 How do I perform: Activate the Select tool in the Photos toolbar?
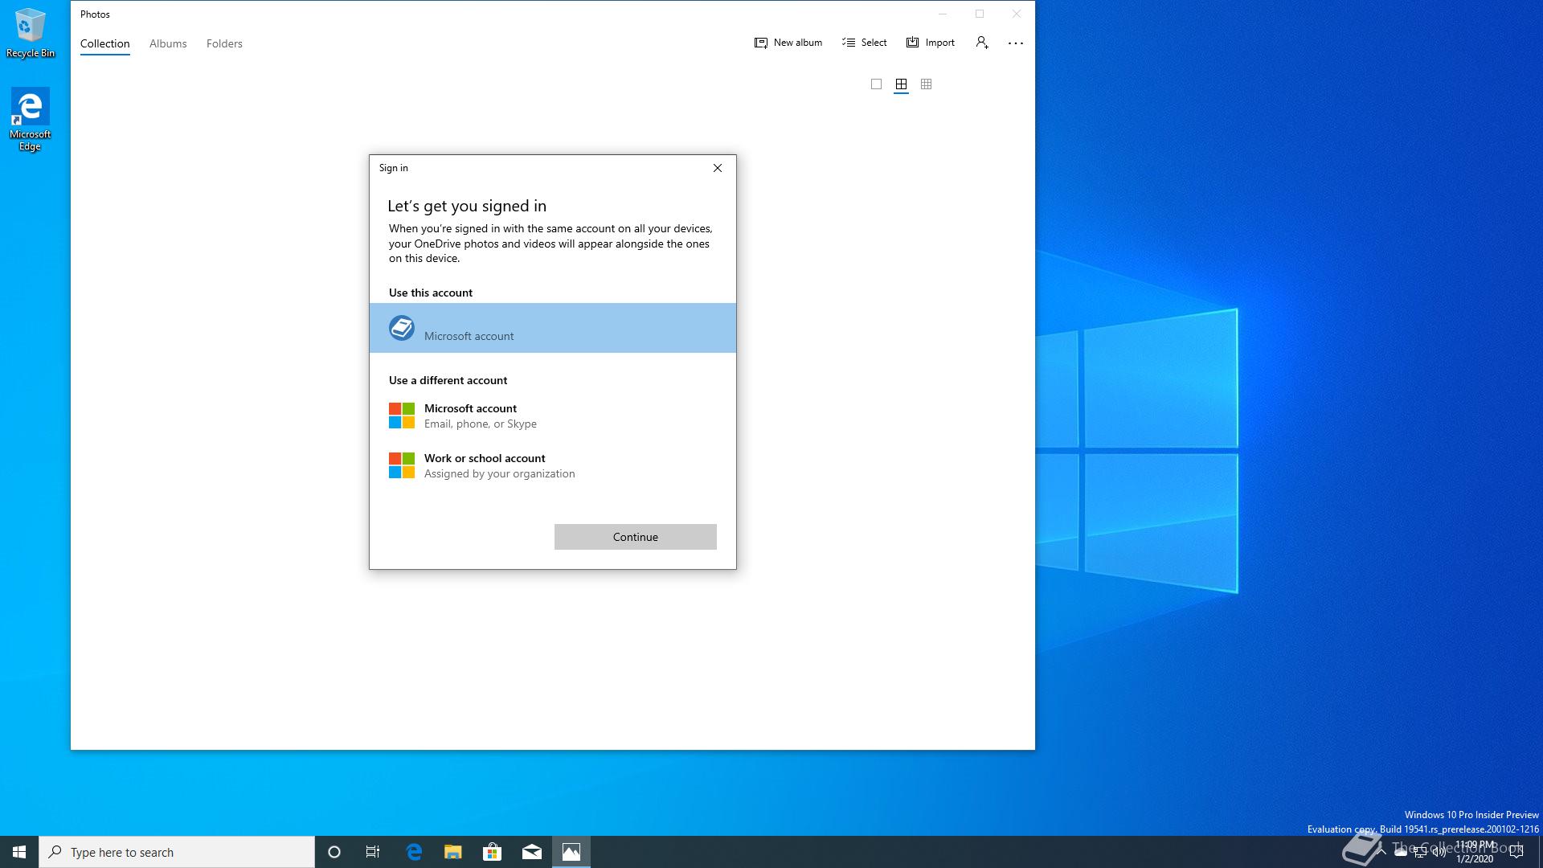(864, 43)
